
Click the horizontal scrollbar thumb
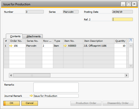coord(32,75)
